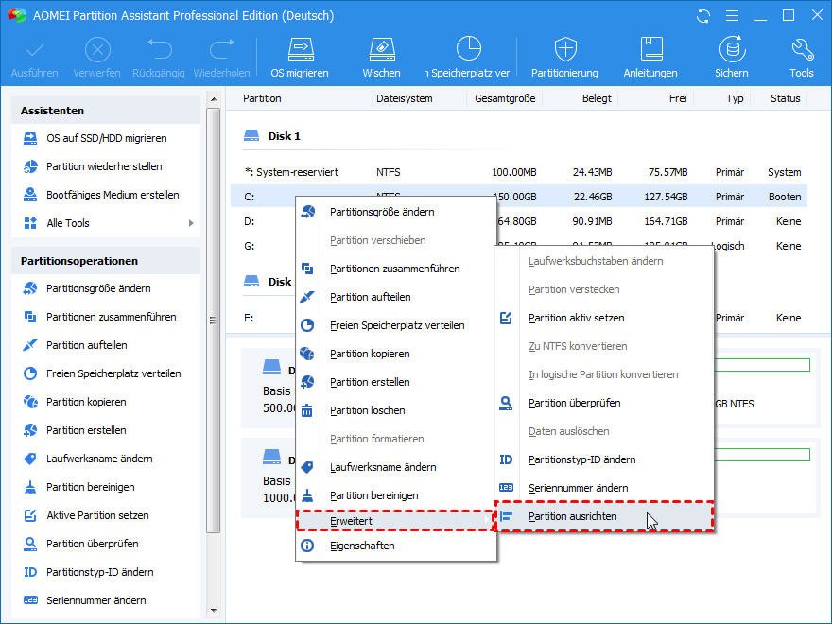Click the Speicherplatz verteilen pie chart toolbar icon
832x624 pixels.
click(469, 49)
